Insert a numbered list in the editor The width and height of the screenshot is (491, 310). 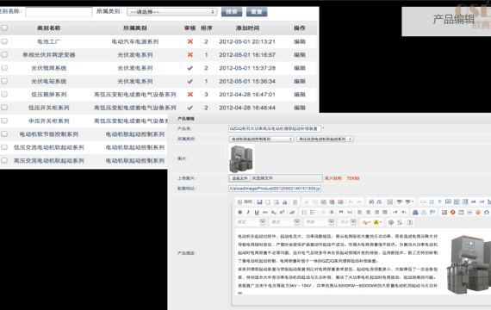tap(304, 213)
